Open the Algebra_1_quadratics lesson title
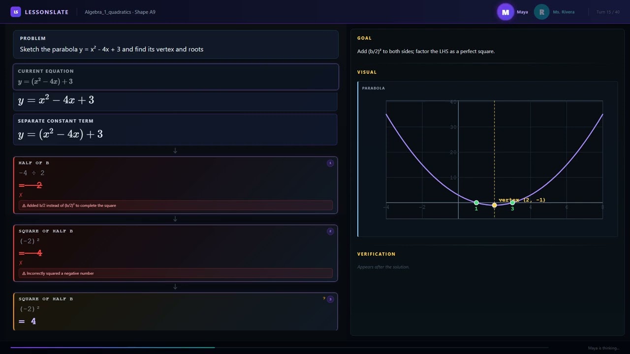The width and height of the screenshot is (630, 354). (120, 12)
